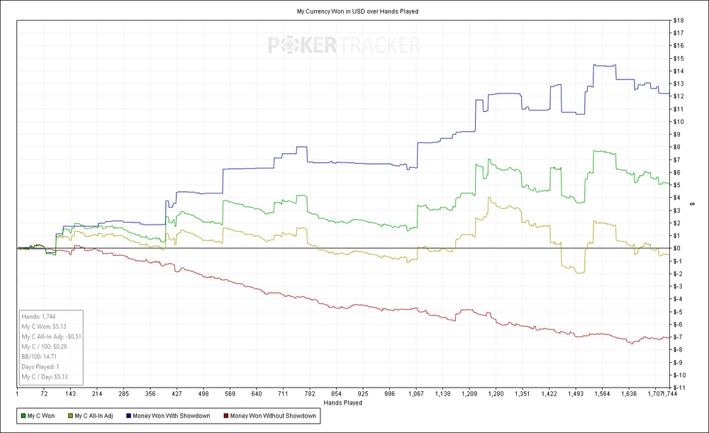
Task: Click the $0 tick on the y-axis
Action: [677, 248]
